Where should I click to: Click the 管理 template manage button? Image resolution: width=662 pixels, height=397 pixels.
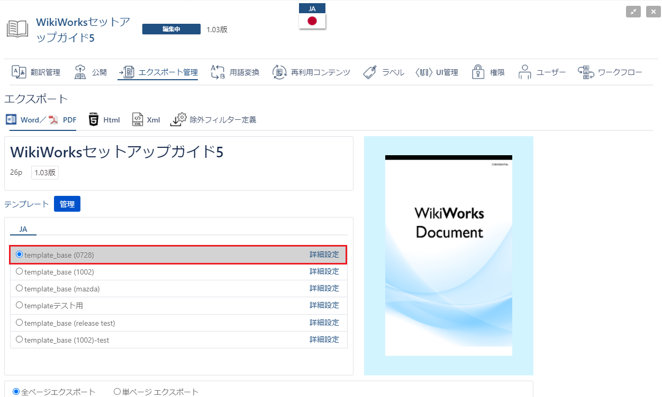tap(67, 204)
